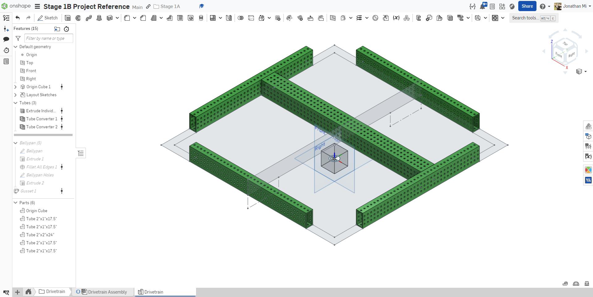Click the Variable (x) tool
The height and width of the screenshot is (297, 593).
396,18
